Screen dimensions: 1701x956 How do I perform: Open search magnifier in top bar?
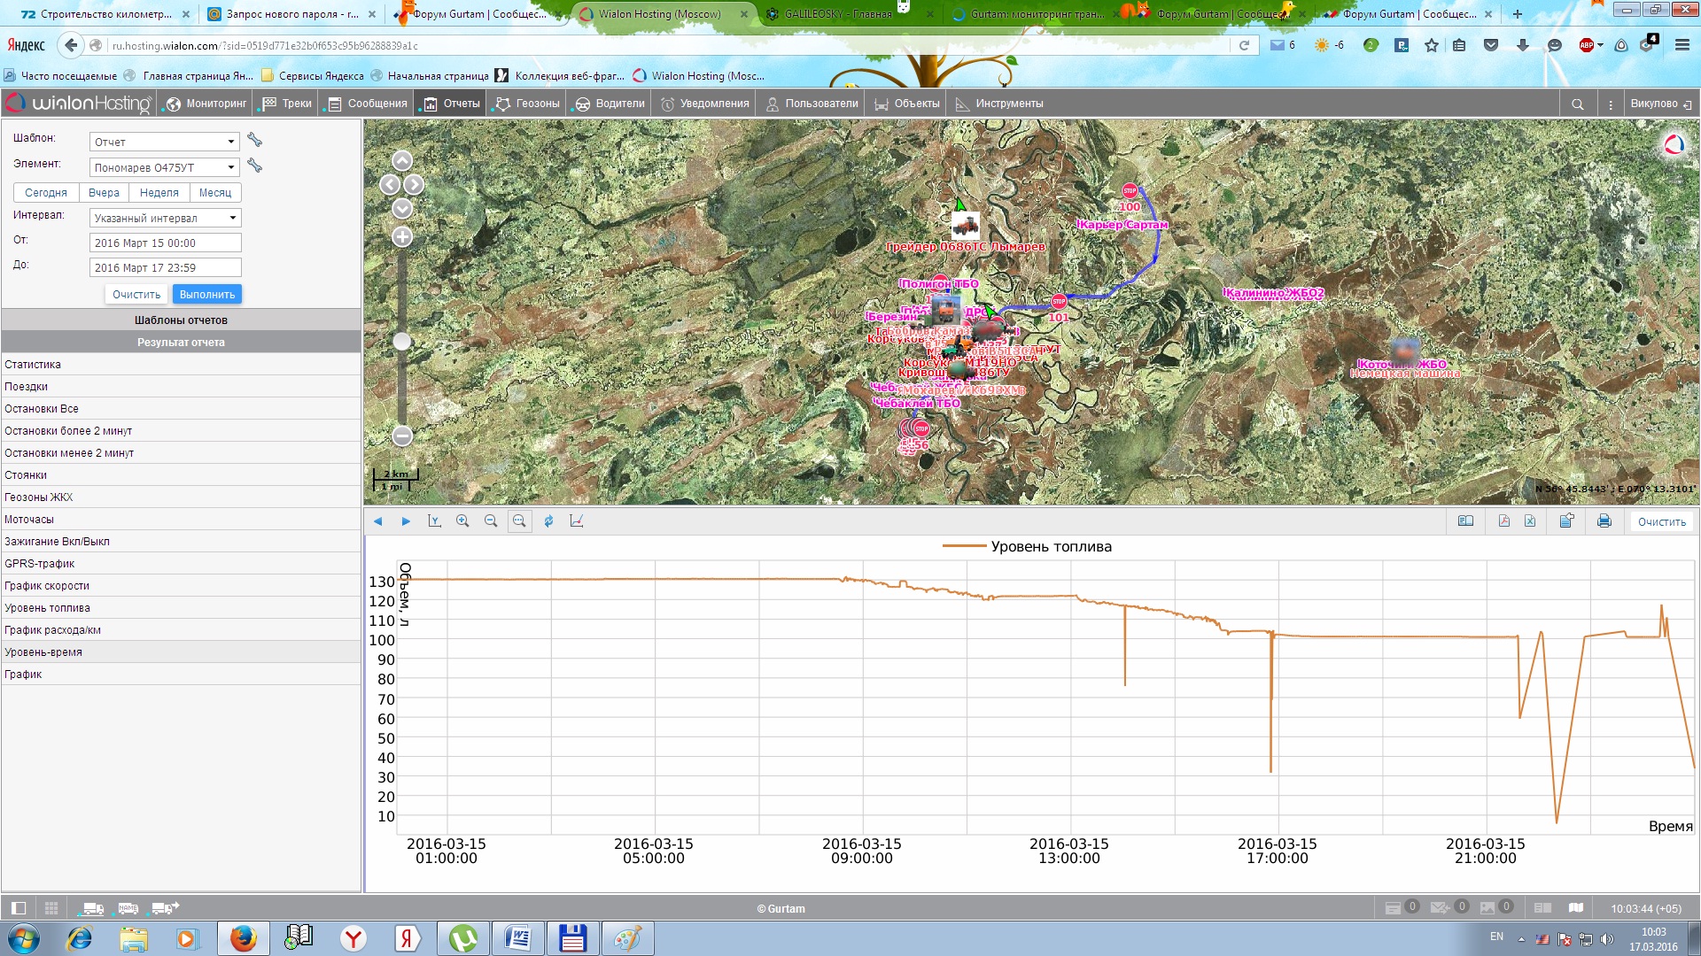(x=1577, y=104)
